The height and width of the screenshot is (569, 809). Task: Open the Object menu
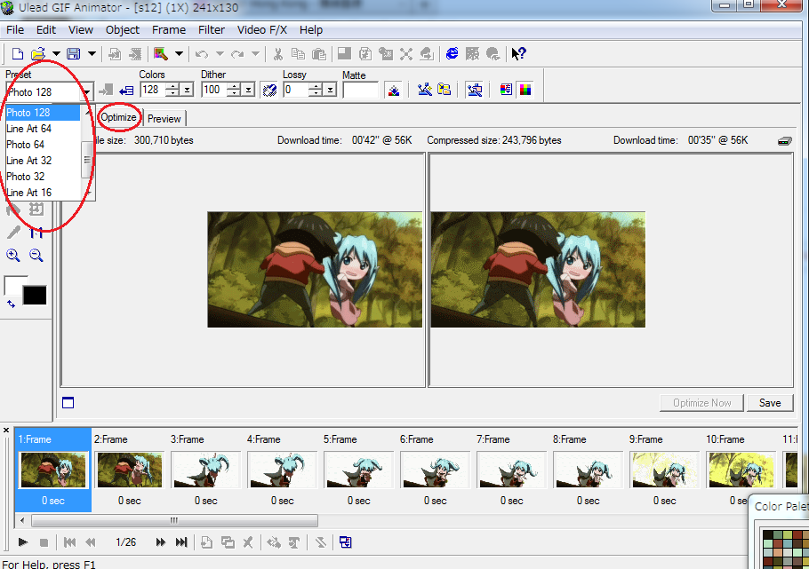tap(123, 30)
